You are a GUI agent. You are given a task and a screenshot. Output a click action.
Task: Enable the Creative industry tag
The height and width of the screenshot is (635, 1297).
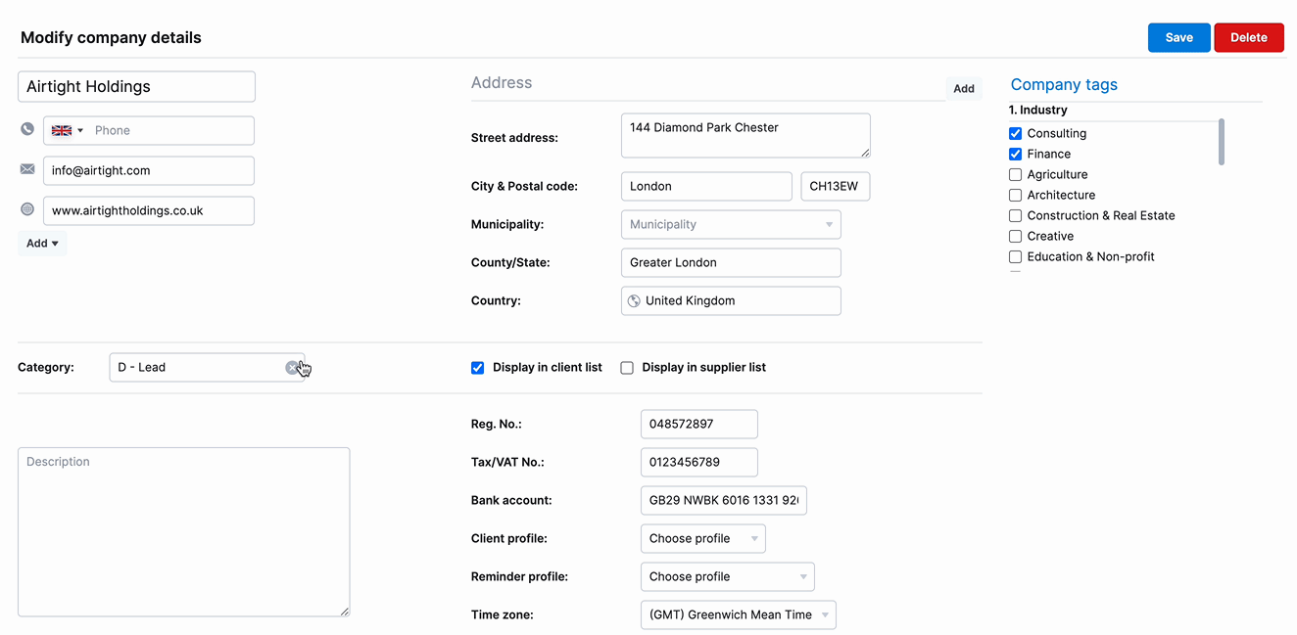[x=1015, y=236]
